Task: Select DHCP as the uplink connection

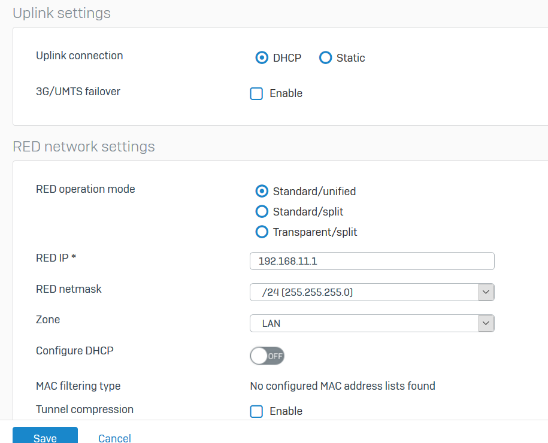Action: (x=261, y=58)
